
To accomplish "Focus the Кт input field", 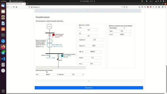I will [88, 36].
